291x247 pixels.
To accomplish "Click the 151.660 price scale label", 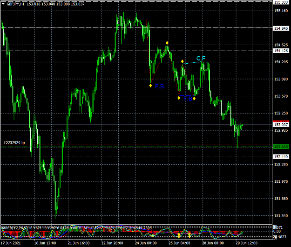I will [x=281, y=199].
